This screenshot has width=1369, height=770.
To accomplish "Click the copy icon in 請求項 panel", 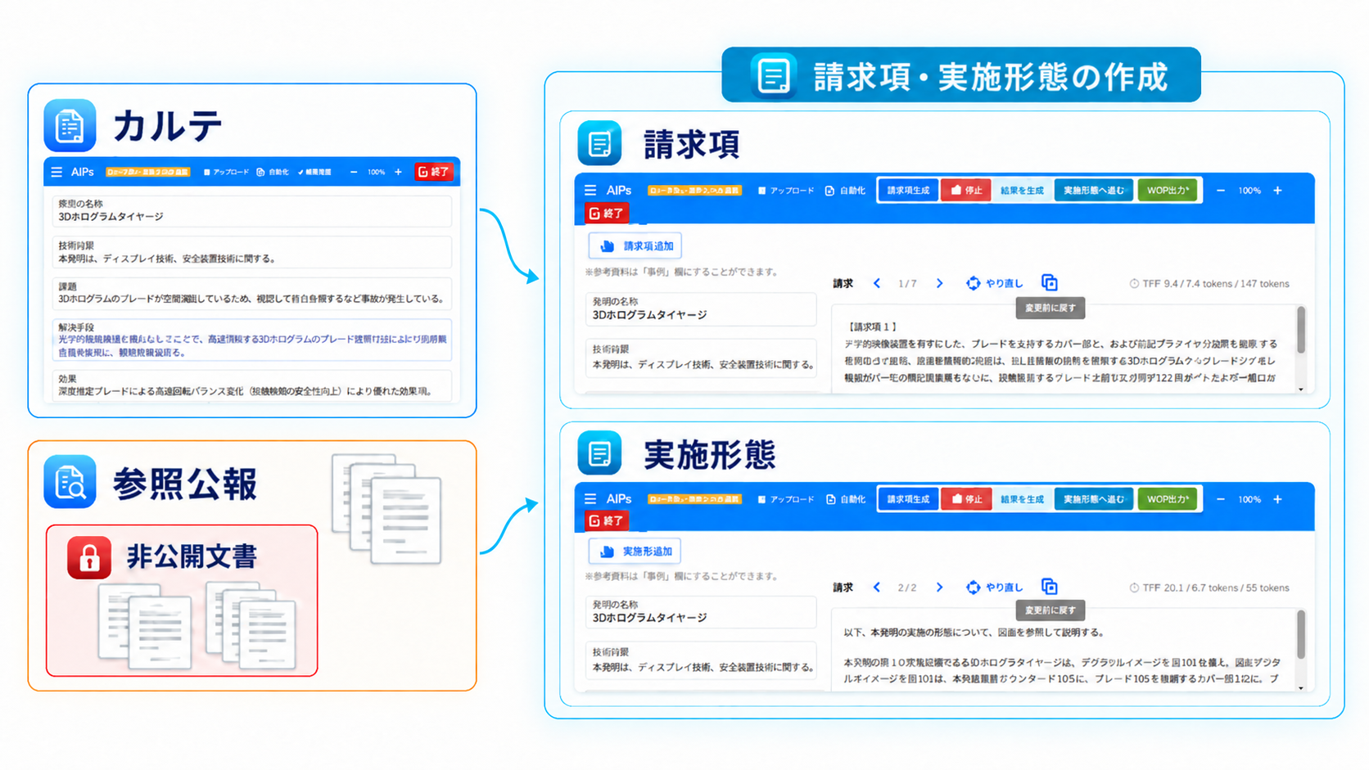I will pyautogui.click(x=1050, y=282).
